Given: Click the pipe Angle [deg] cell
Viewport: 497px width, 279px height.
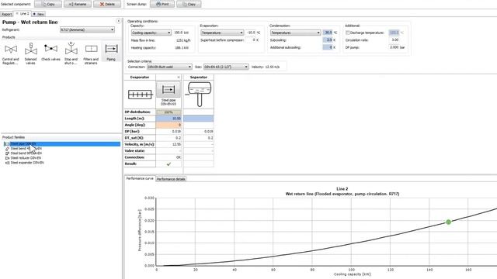Looking at the screenshot, I should pos(169,125).
